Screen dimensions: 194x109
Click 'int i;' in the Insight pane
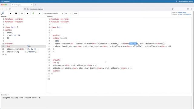coord(56,63)
